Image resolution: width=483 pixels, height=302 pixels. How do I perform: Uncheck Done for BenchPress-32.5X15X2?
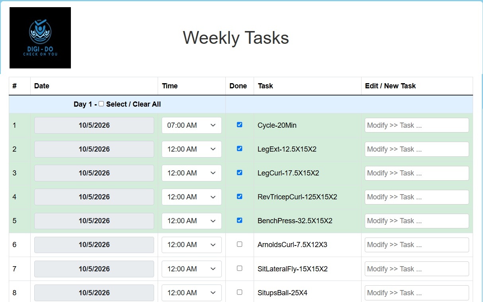(239, 220)
